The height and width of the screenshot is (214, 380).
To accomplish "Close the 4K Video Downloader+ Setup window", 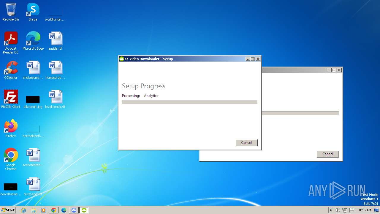I will [258, 59].
